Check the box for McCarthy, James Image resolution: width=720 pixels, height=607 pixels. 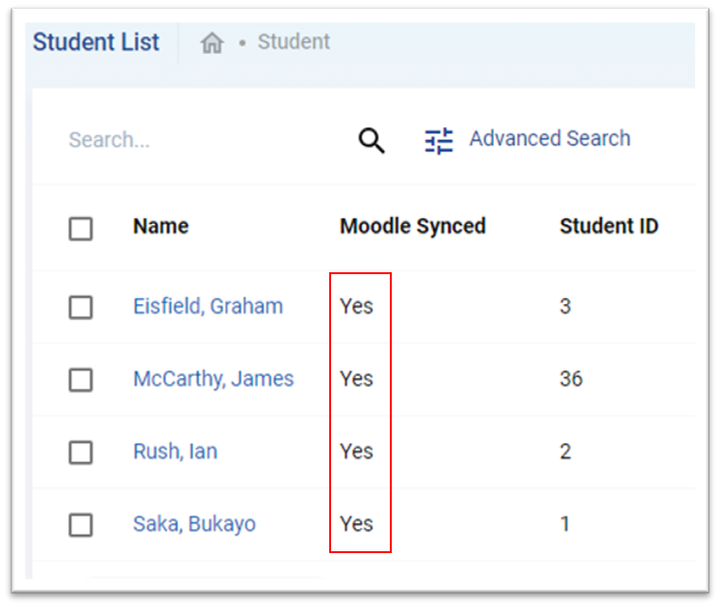(81, 380)
